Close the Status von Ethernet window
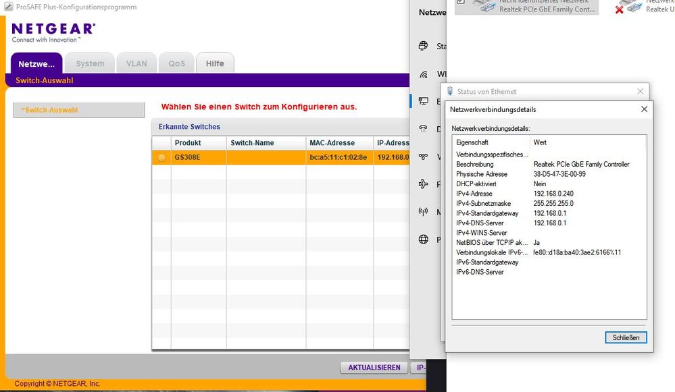 tap(640, 91)
